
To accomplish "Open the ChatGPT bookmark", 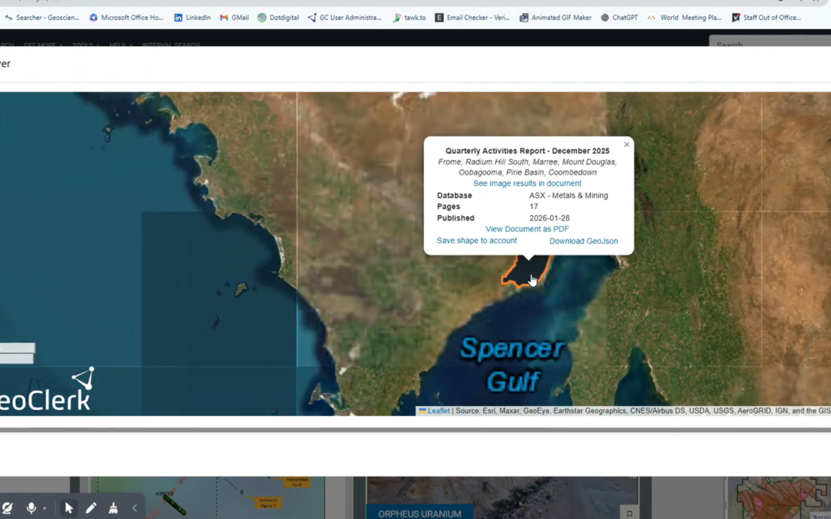I will (619, 17).
